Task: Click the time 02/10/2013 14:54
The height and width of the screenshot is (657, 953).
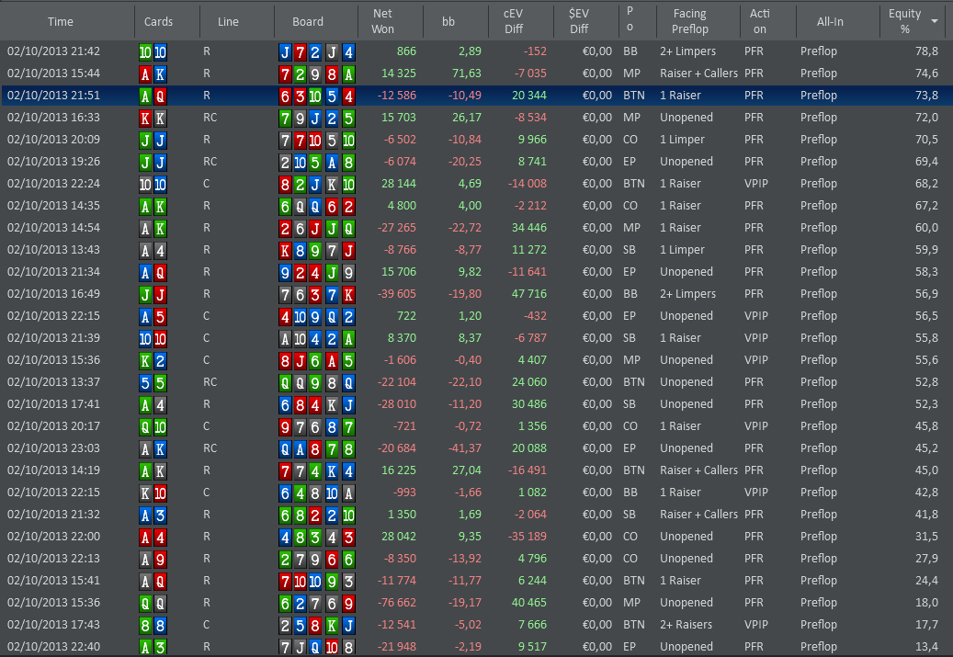Action: click(53, 227)
